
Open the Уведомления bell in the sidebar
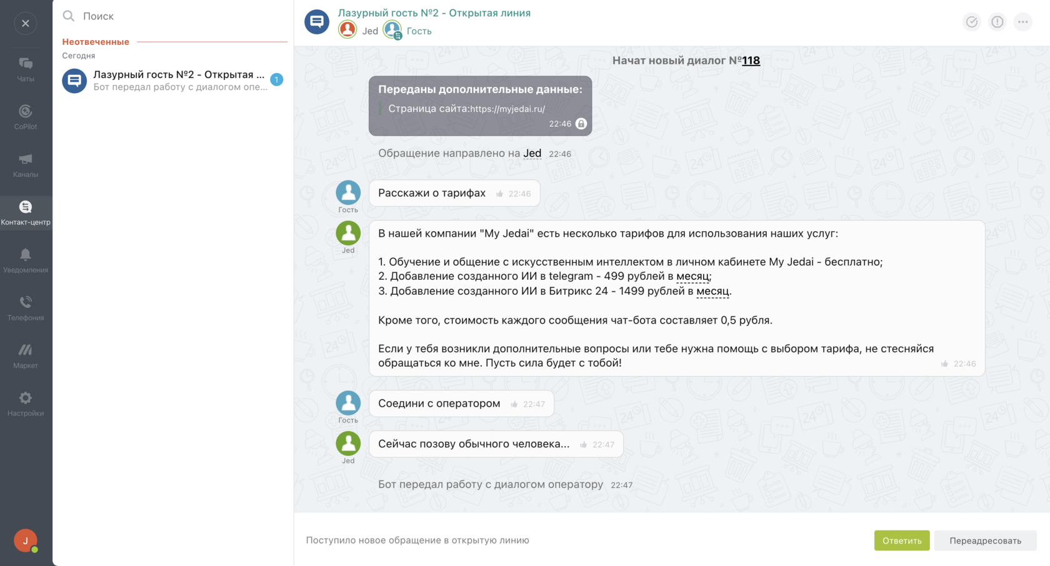click(26, 261)
